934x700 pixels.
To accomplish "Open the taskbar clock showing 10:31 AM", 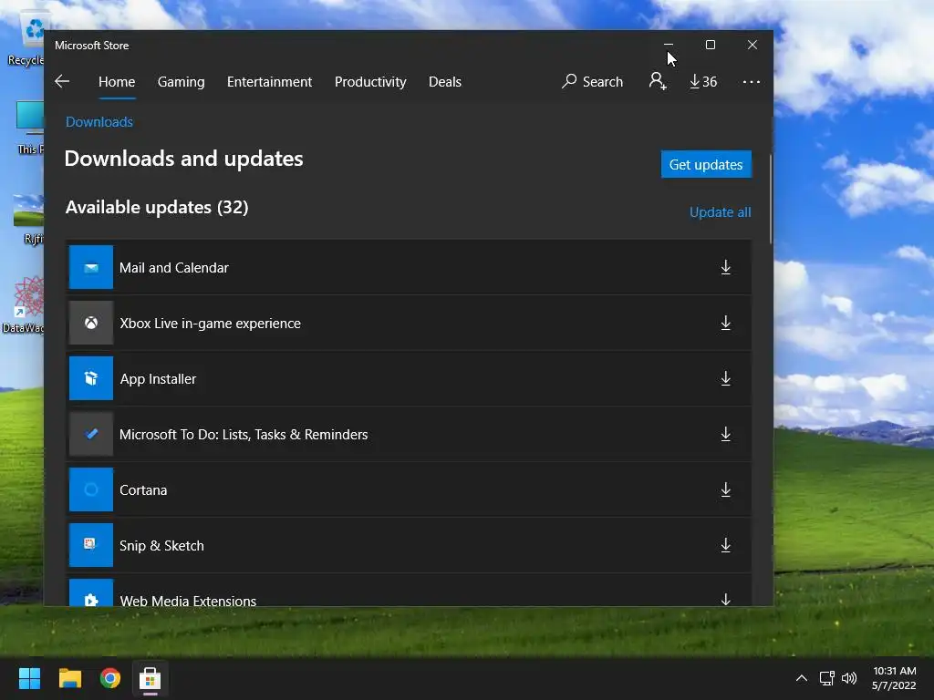I will (x=894, y=678).
